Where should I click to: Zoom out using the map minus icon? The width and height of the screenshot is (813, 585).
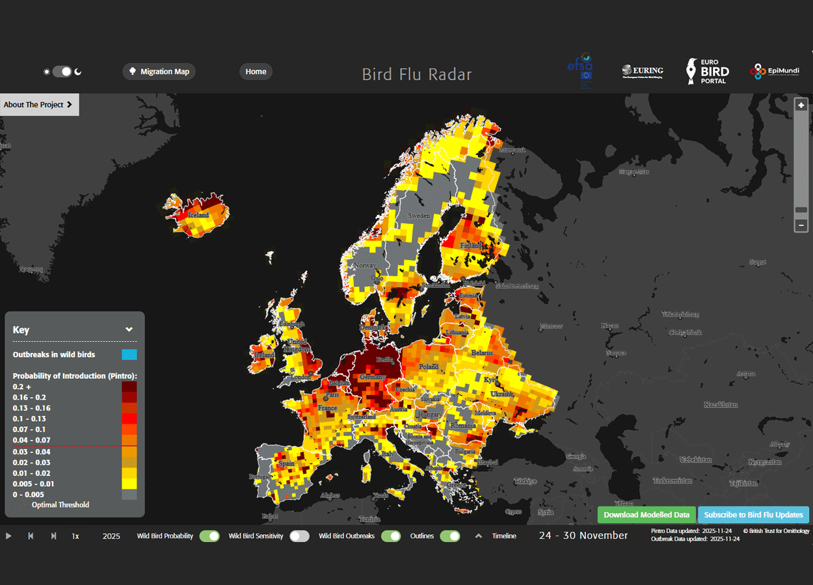pyautogui.click(x=801, y=225)
